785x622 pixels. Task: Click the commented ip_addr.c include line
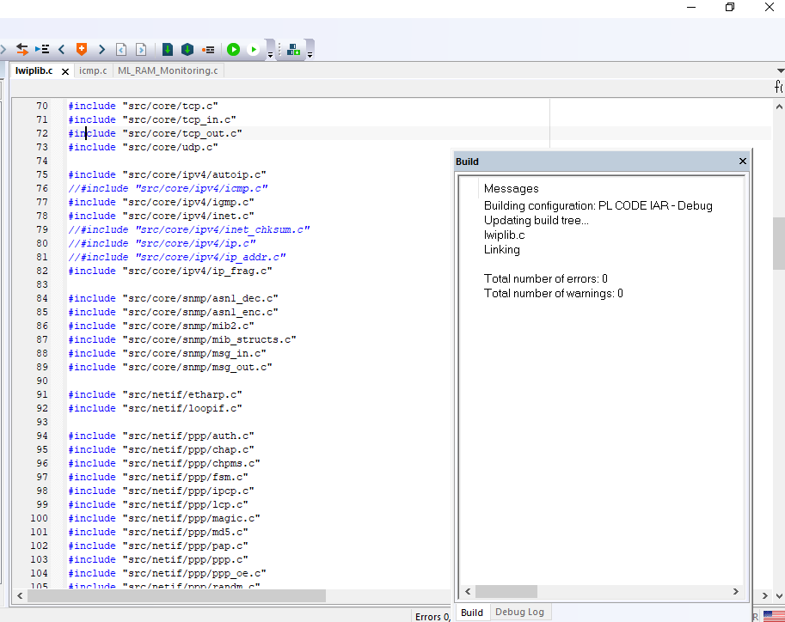177,257
